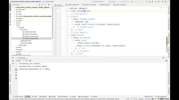Open the Flutter Inspector side tab

[169, 52]
